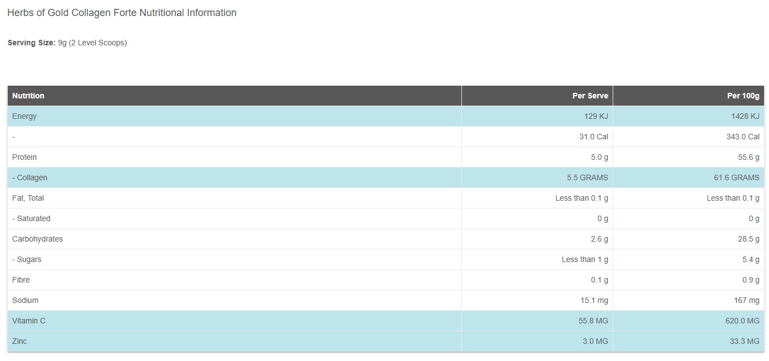Click the 'Less than 1 g' sugars value
The image size is (769, 361).
coord(585,259)
